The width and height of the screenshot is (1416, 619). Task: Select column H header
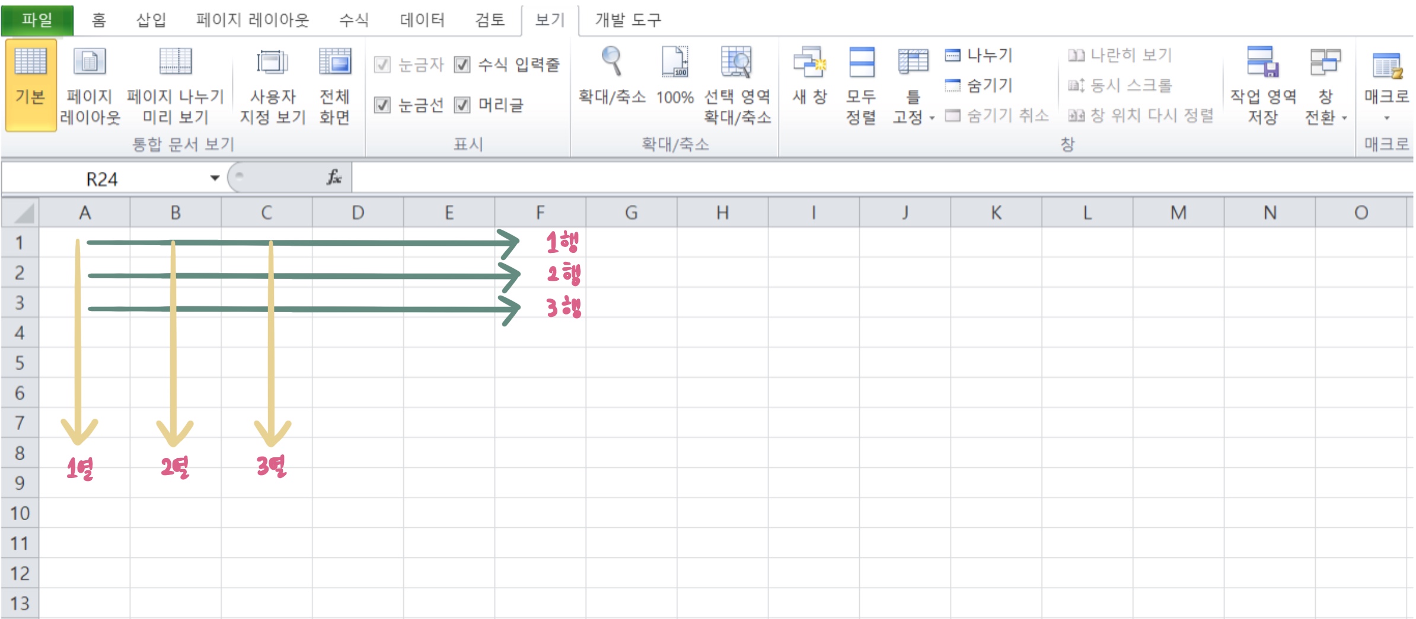tap(723, 213)
